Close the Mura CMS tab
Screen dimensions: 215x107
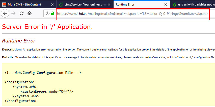point(52,5)
